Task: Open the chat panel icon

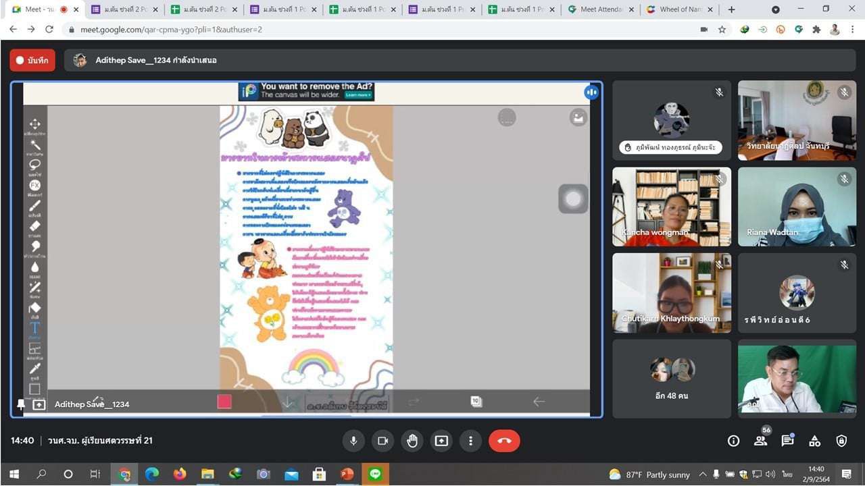Action: (787, 441)
